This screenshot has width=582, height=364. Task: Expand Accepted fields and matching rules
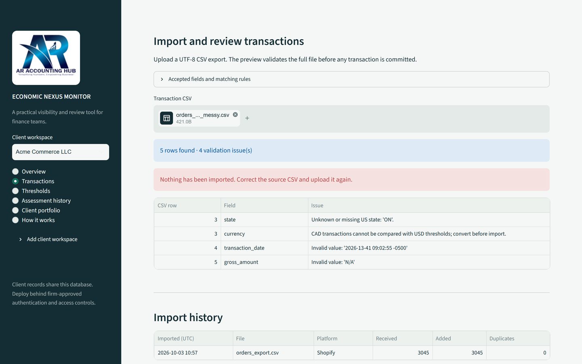352,79
